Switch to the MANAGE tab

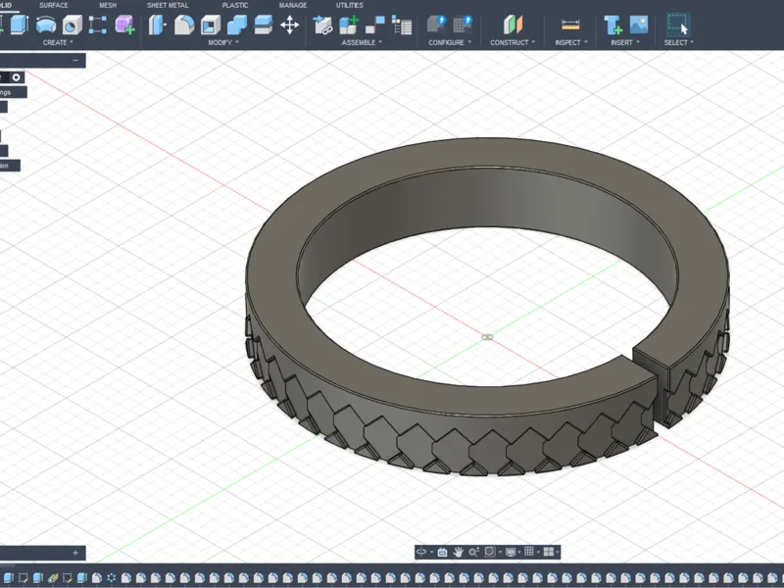(x=292, y=5)
